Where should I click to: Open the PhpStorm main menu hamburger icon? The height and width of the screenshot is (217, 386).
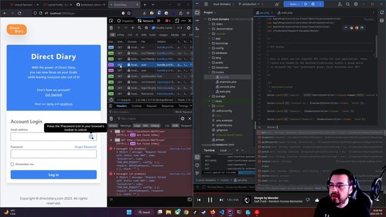coord(206,4)
